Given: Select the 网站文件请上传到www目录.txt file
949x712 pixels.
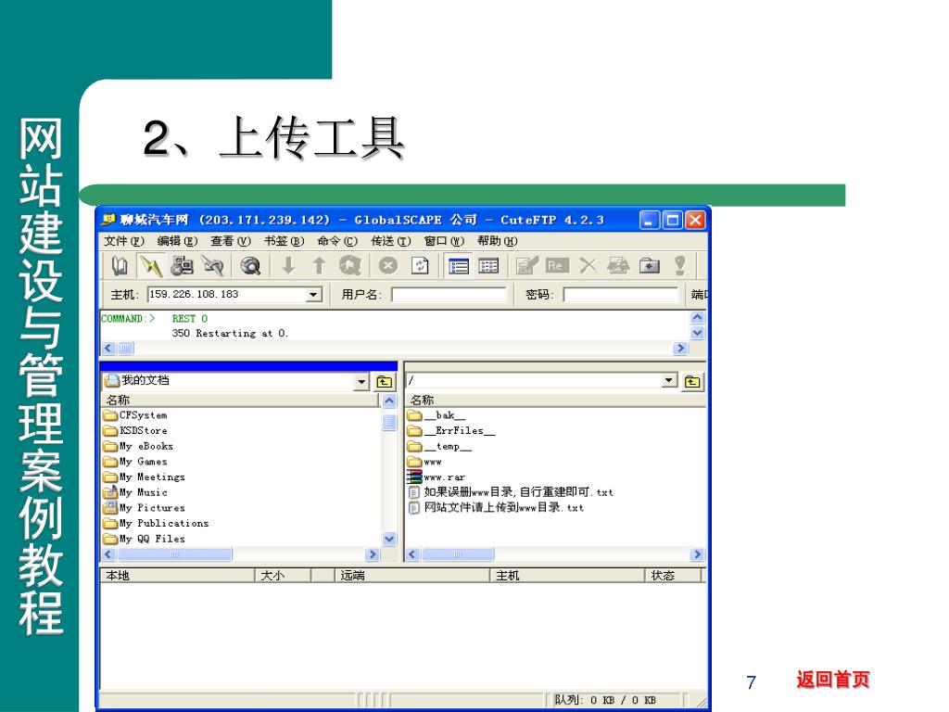Looking at the screenshot, I should (497, 507).
